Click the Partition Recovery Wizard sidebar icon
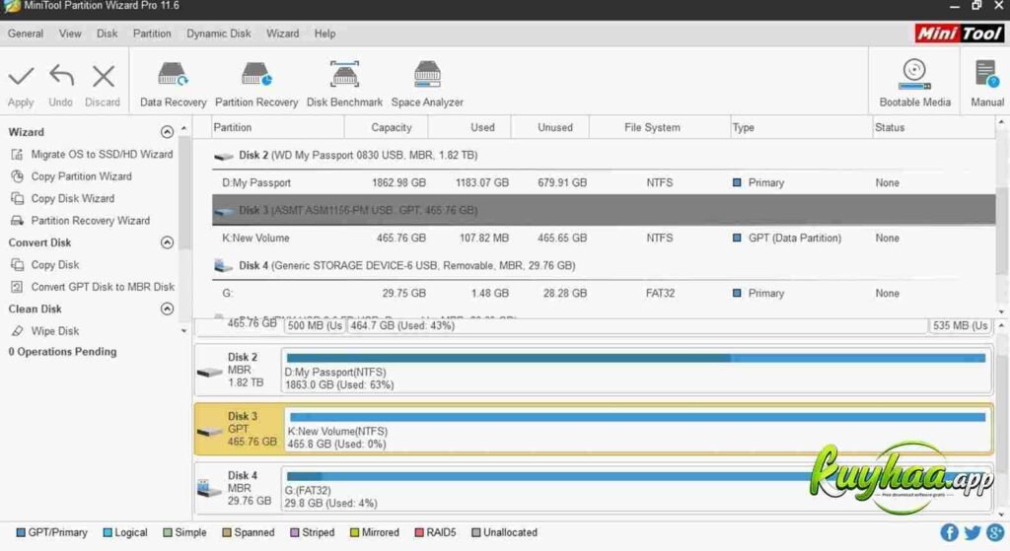1010x551 pixels. click(x=18, y=220)
